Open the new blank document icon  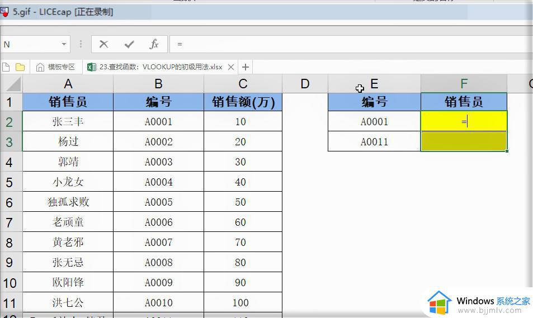[6, 67]
